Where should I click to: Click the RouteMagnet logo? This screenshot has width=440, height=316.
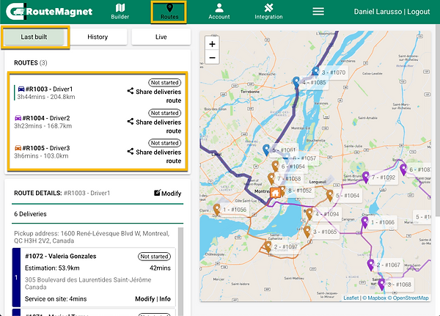pyautogui.click(x=49, y=12)
